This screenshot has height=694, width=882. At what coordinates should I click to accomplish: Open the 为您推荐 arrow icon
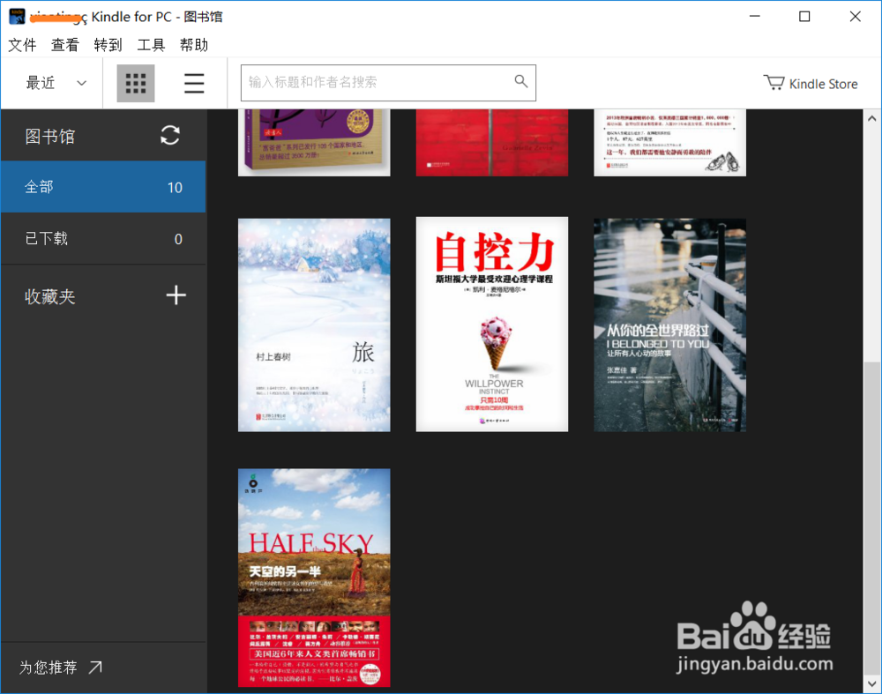95,667
